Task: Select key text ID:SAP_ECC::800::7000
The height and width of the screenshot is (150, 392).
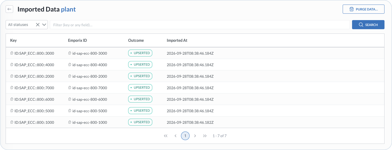Action: (x=34, y=88)
